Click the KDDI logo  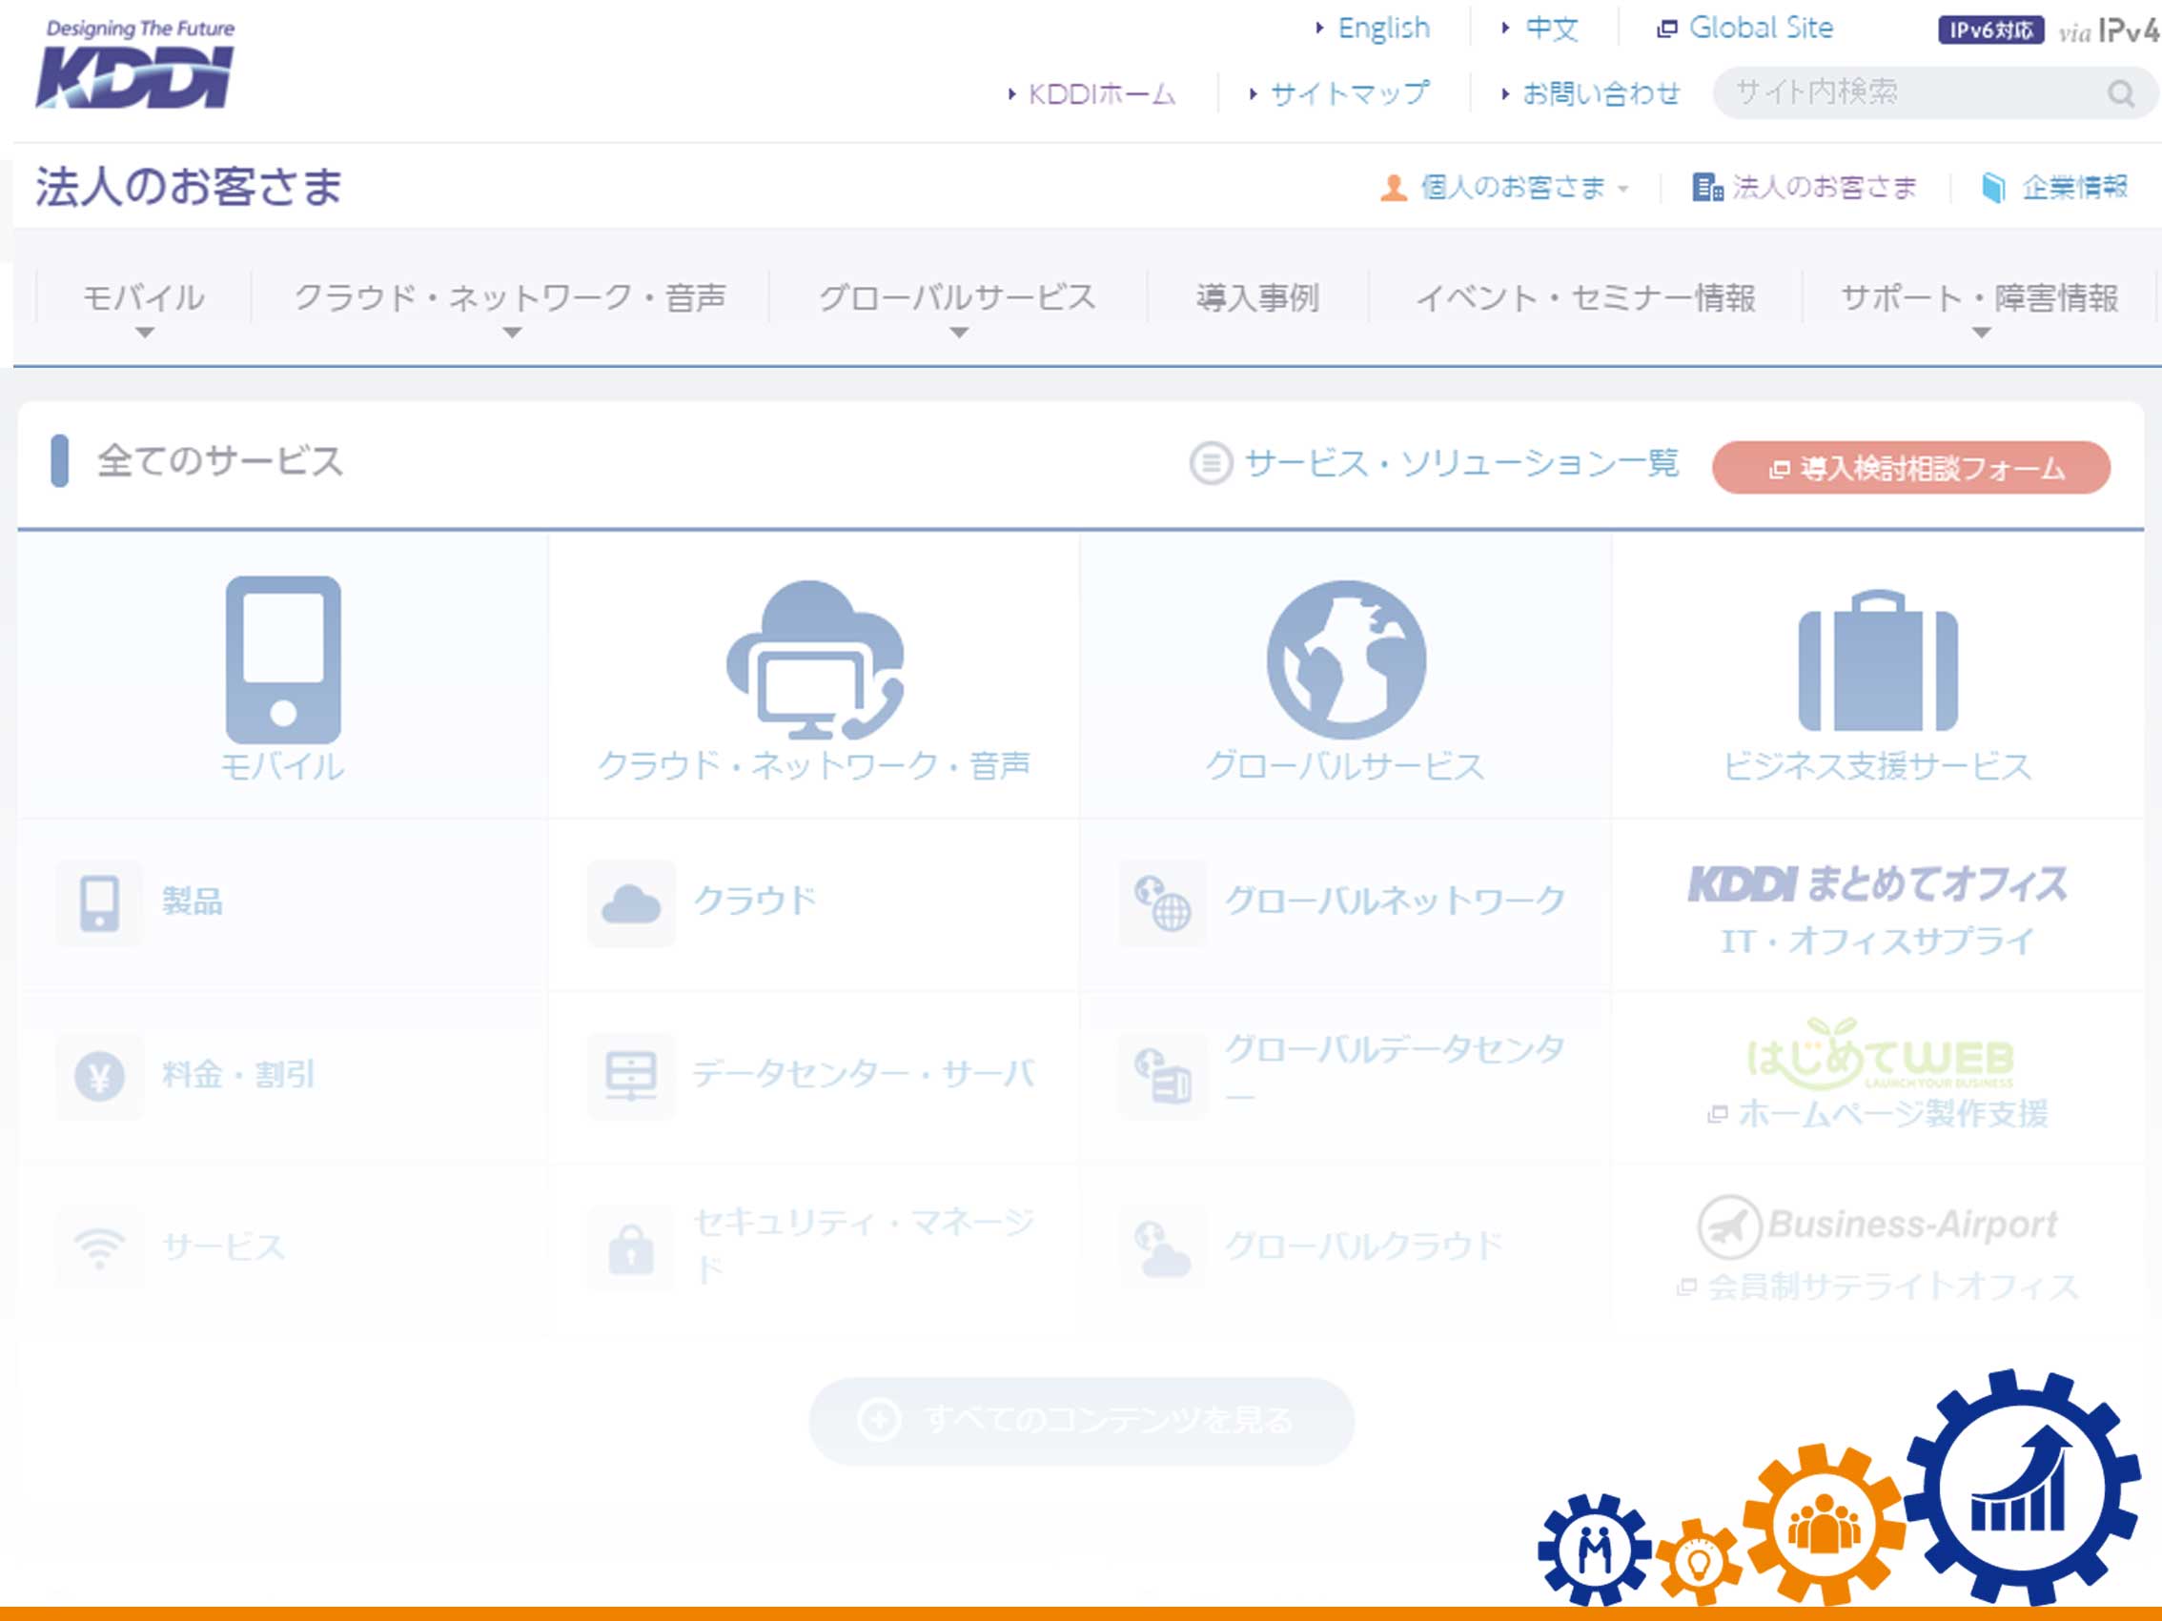136,65
